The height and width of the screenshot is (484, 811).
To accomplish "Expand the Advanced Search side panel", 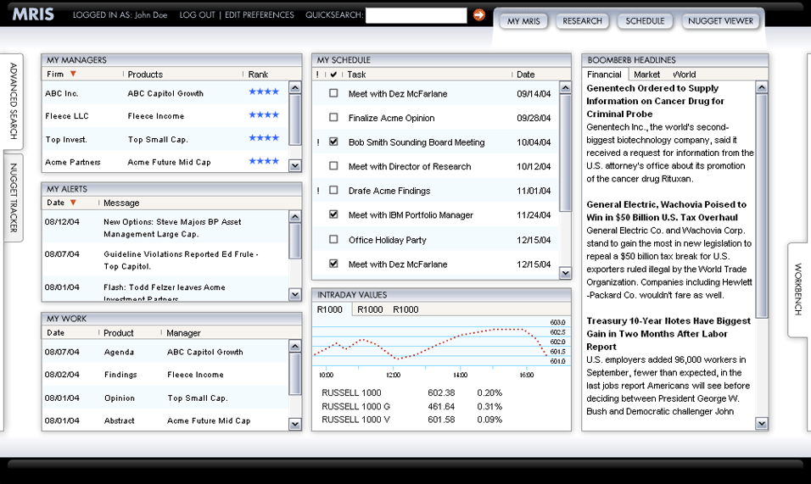I will tap(13, 101).
